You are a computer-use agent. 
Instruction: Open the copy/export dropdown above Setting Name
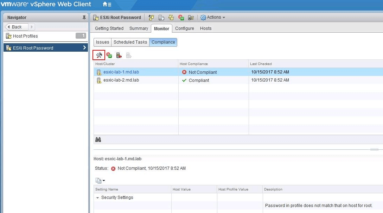(100, 181)
